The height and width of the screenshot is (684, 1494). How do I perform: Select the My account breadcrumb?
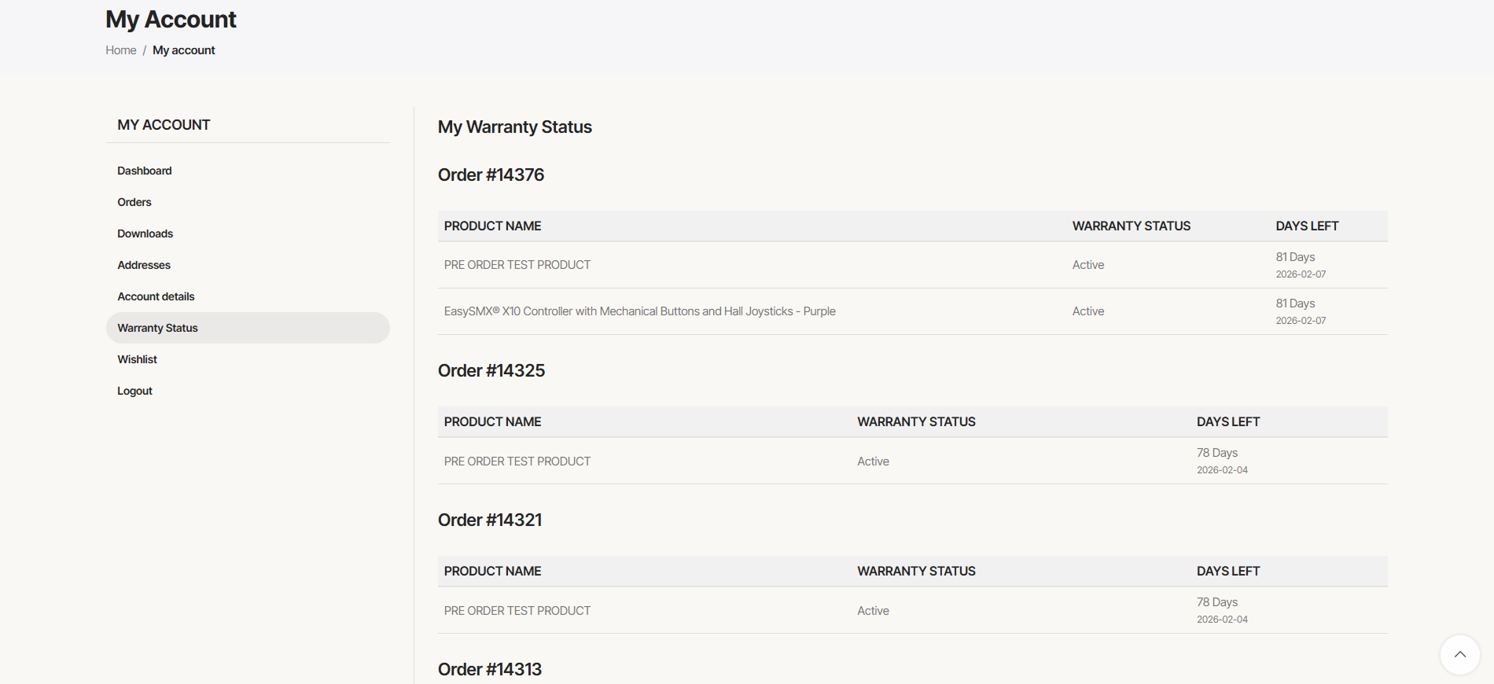(184, 50)
